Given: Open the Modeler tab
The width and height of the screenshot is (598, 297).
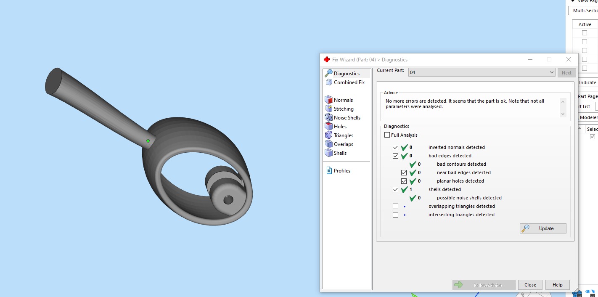Looking at the screenshot, I should tap(588, 117).
